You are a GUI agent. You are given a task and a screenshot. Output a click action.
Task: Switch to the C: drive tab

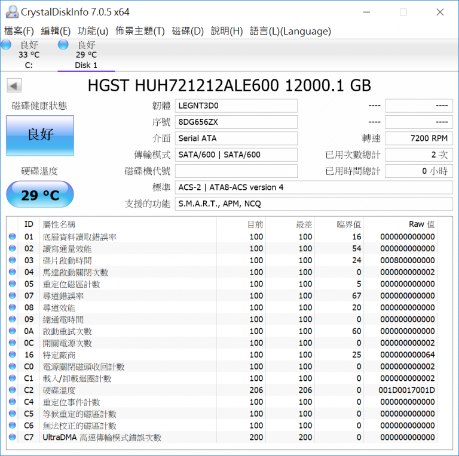click(29, 55)
